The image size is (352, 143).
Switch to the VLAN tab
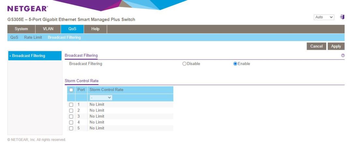[x=48, y=29]
